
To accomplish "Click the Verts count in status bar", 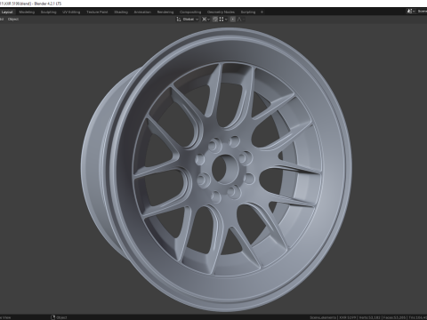I will pos(370,317).
